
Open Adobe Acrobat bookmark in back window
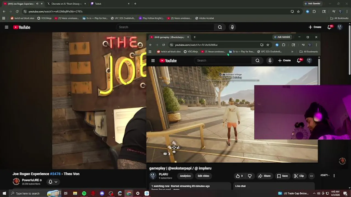click(205, 18)
